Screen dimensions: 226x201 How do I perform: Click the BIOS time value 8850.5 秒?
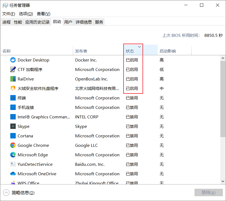214,35
